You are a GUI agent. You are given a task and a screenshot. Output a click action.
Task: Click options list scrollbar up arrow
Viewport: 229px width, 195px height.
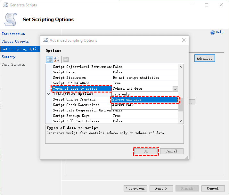click(x=181, y=67)
